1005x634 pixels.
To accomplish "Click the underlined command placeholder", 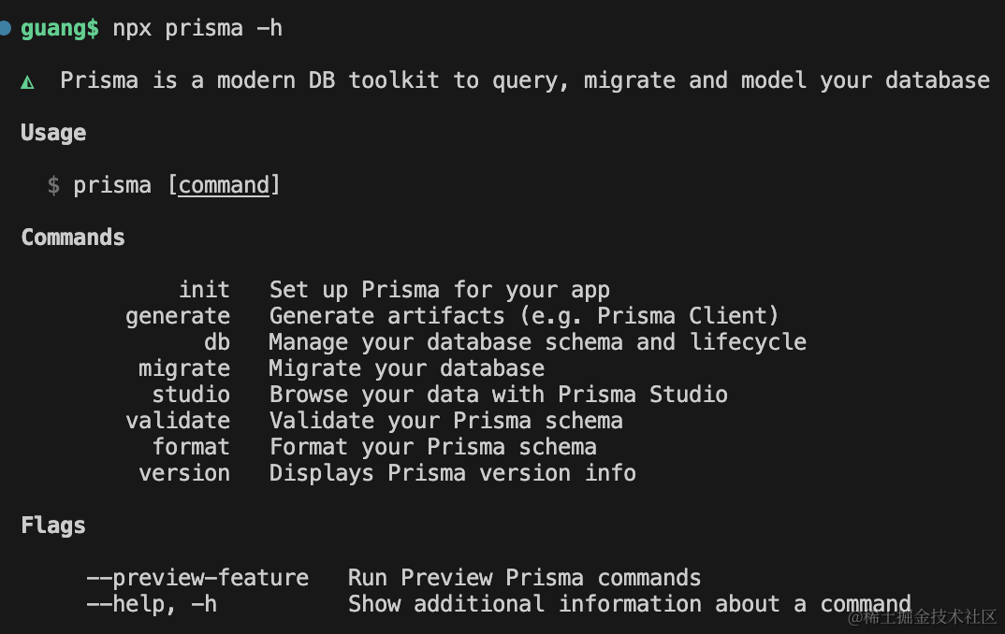I will click(224, 185).
